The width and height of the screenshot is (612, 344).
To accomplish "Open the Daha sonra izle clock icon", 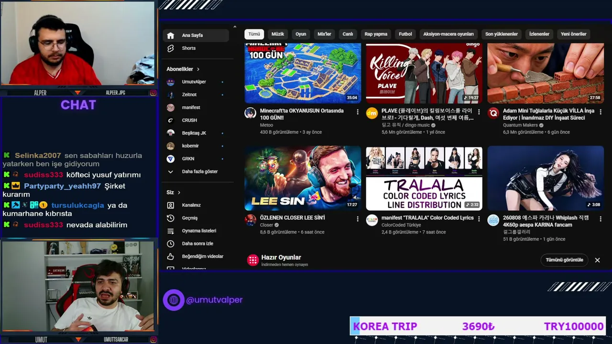I will coord(170,244).
